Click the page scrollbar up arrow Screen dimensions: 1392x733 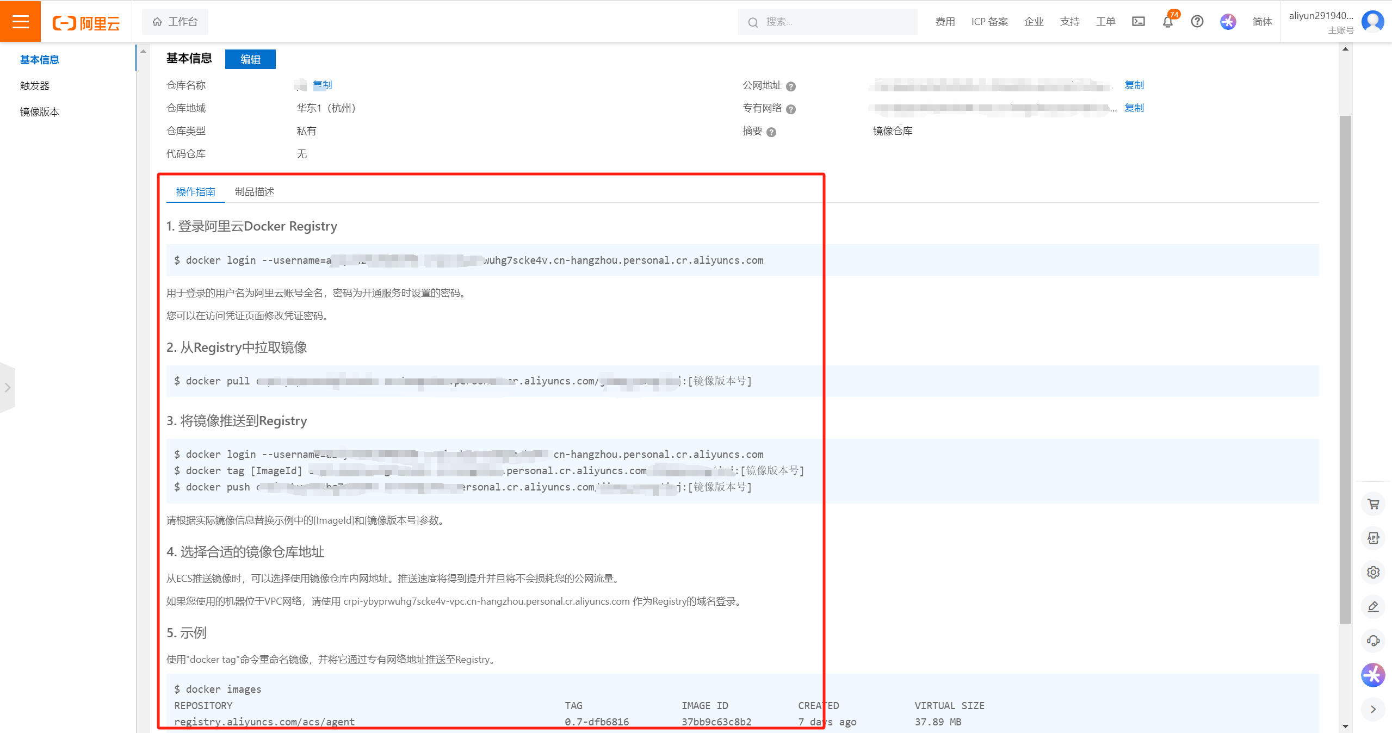(1345, 49)
